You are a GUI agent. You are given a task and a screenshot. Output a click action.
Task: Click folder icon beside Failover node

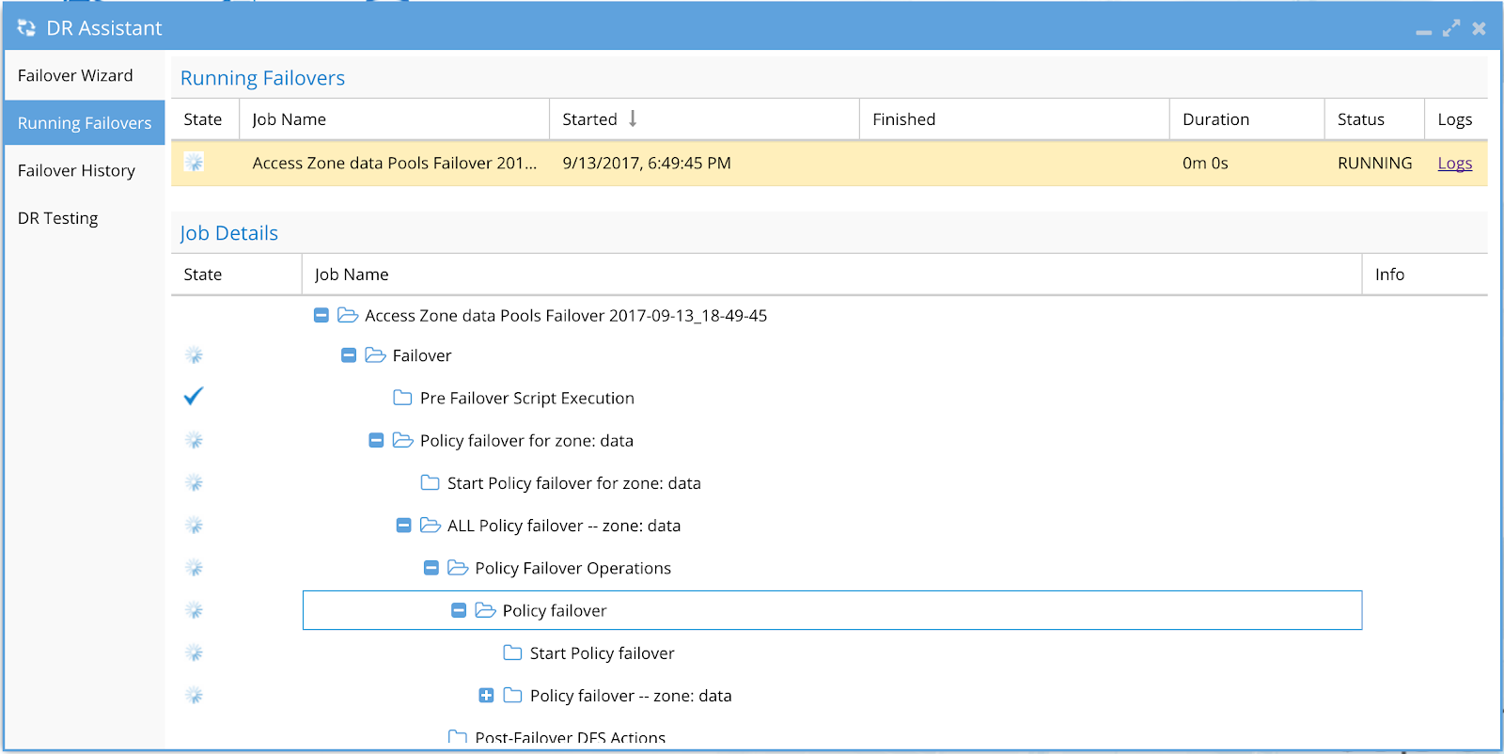[375, 355]
